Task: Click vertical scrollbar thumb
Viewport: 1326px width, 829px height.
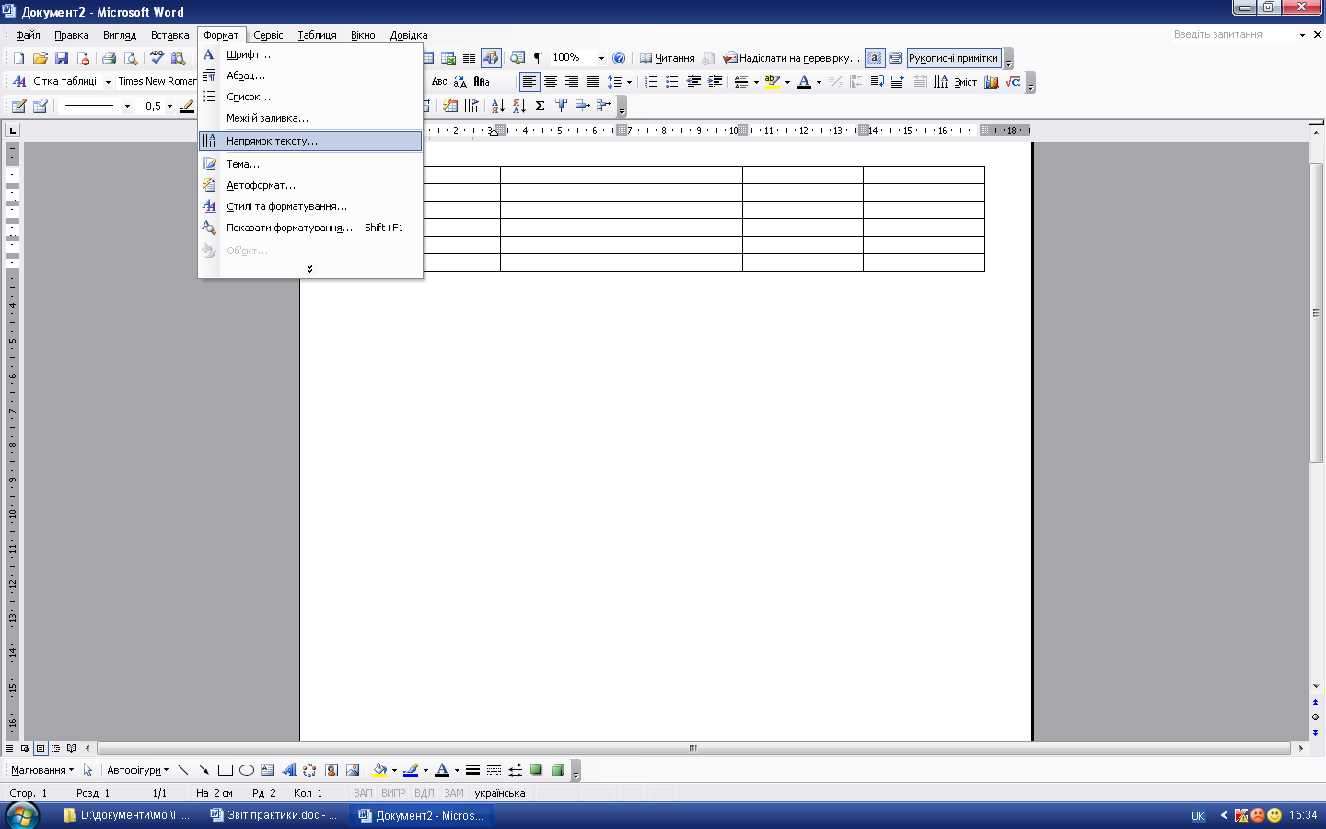Action: coord(1316,313)
